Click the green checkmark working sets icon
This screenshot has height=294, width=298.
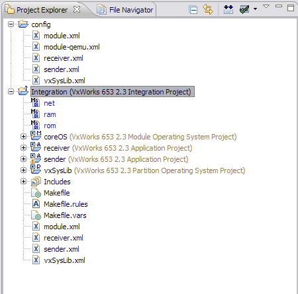[x=244, y=9]
